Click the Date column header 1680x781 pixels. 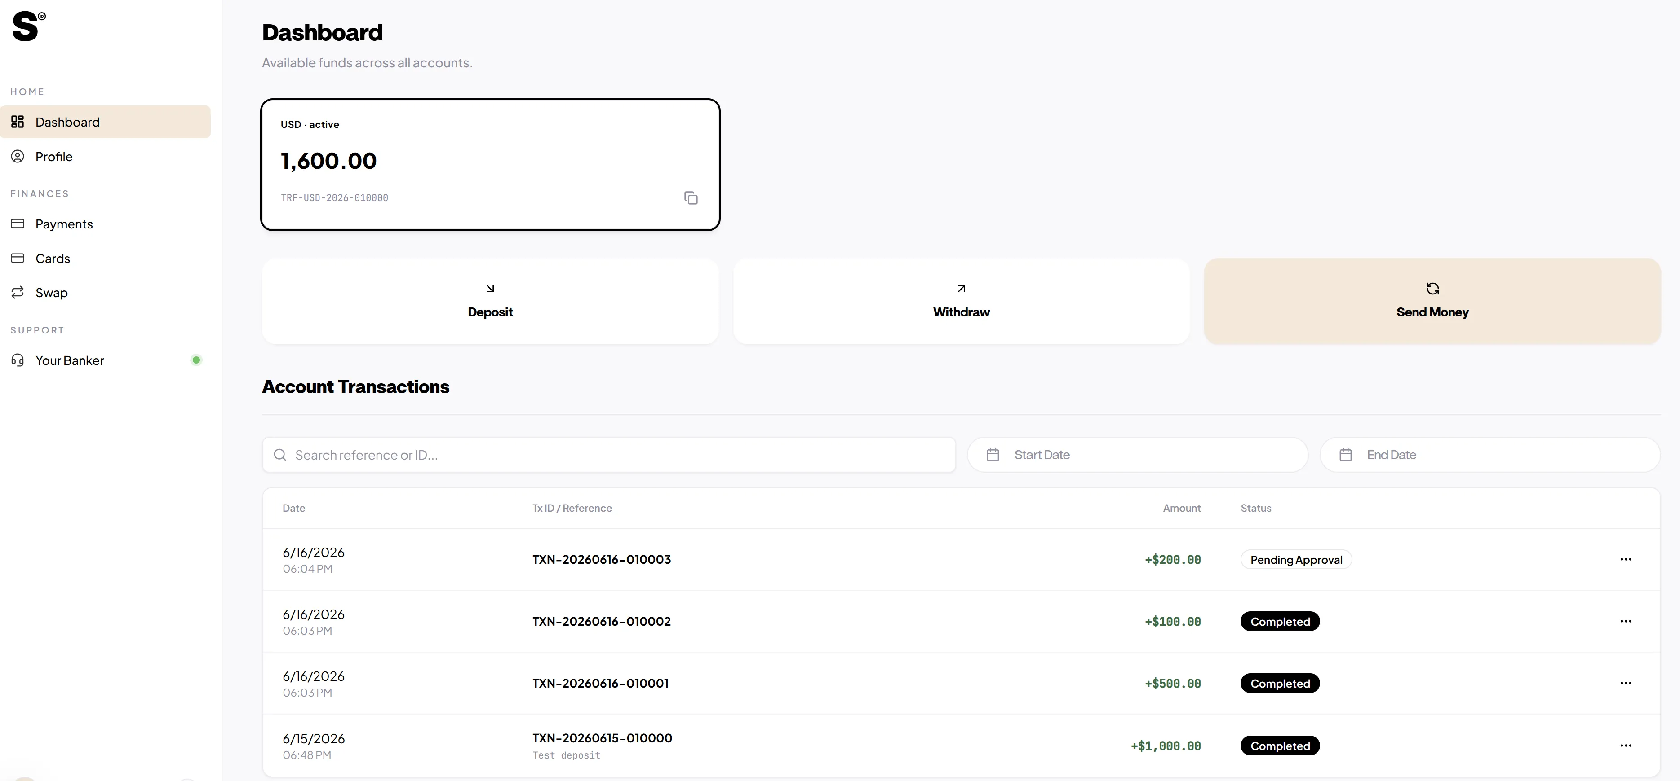click(x=293, y=508)
